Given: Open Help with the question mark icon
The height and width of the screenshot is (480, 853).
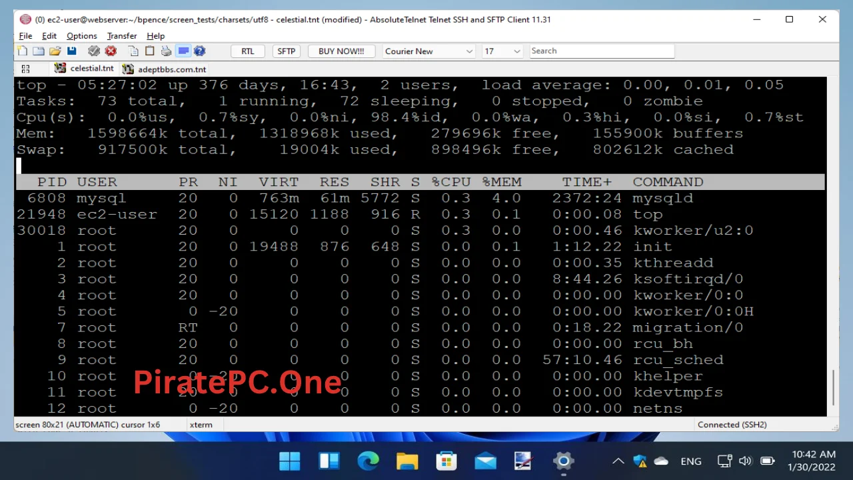Looking at the screenshot, I should [x=199, y=51].
